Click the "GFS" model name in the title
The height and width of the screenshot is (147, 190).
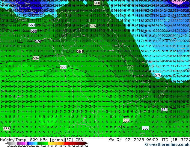[79, 140]
